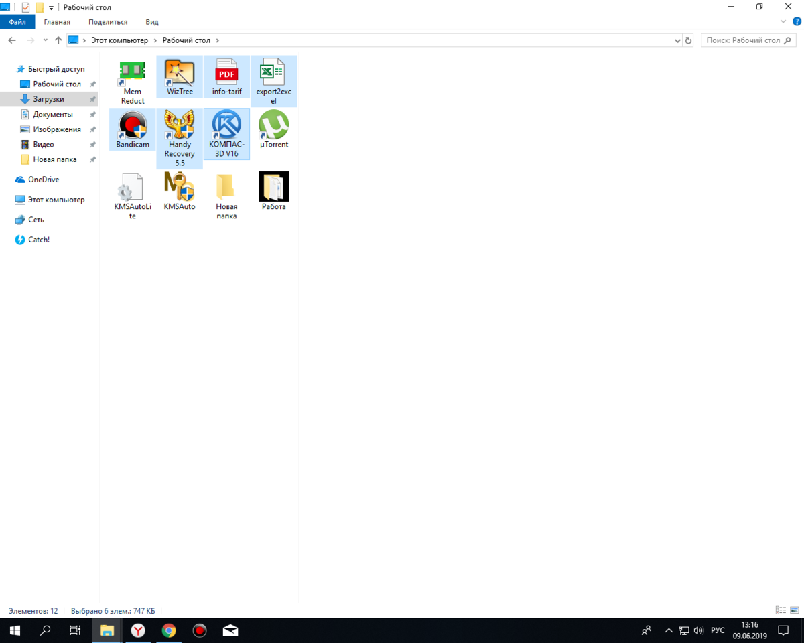Image resolution: width=804 pixels, height=643 pixels.
Task: Click the KMSAutoLite file icon
Action: click(133, 187)
